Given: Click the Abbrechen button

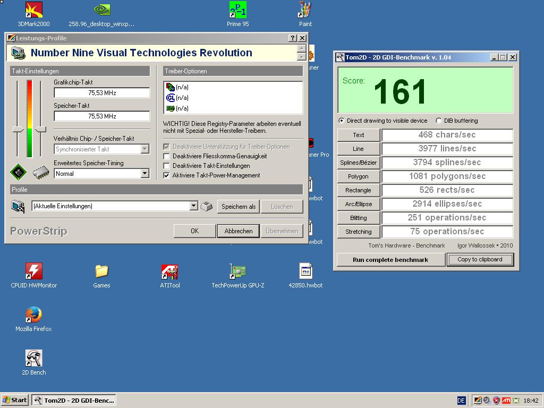Looking at the screenshot, I should [x=239, y=231].
